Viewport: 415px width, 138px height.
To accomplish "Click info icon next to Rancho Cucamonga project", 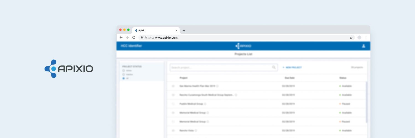I will pyautogui.click(x=236, y=95).
